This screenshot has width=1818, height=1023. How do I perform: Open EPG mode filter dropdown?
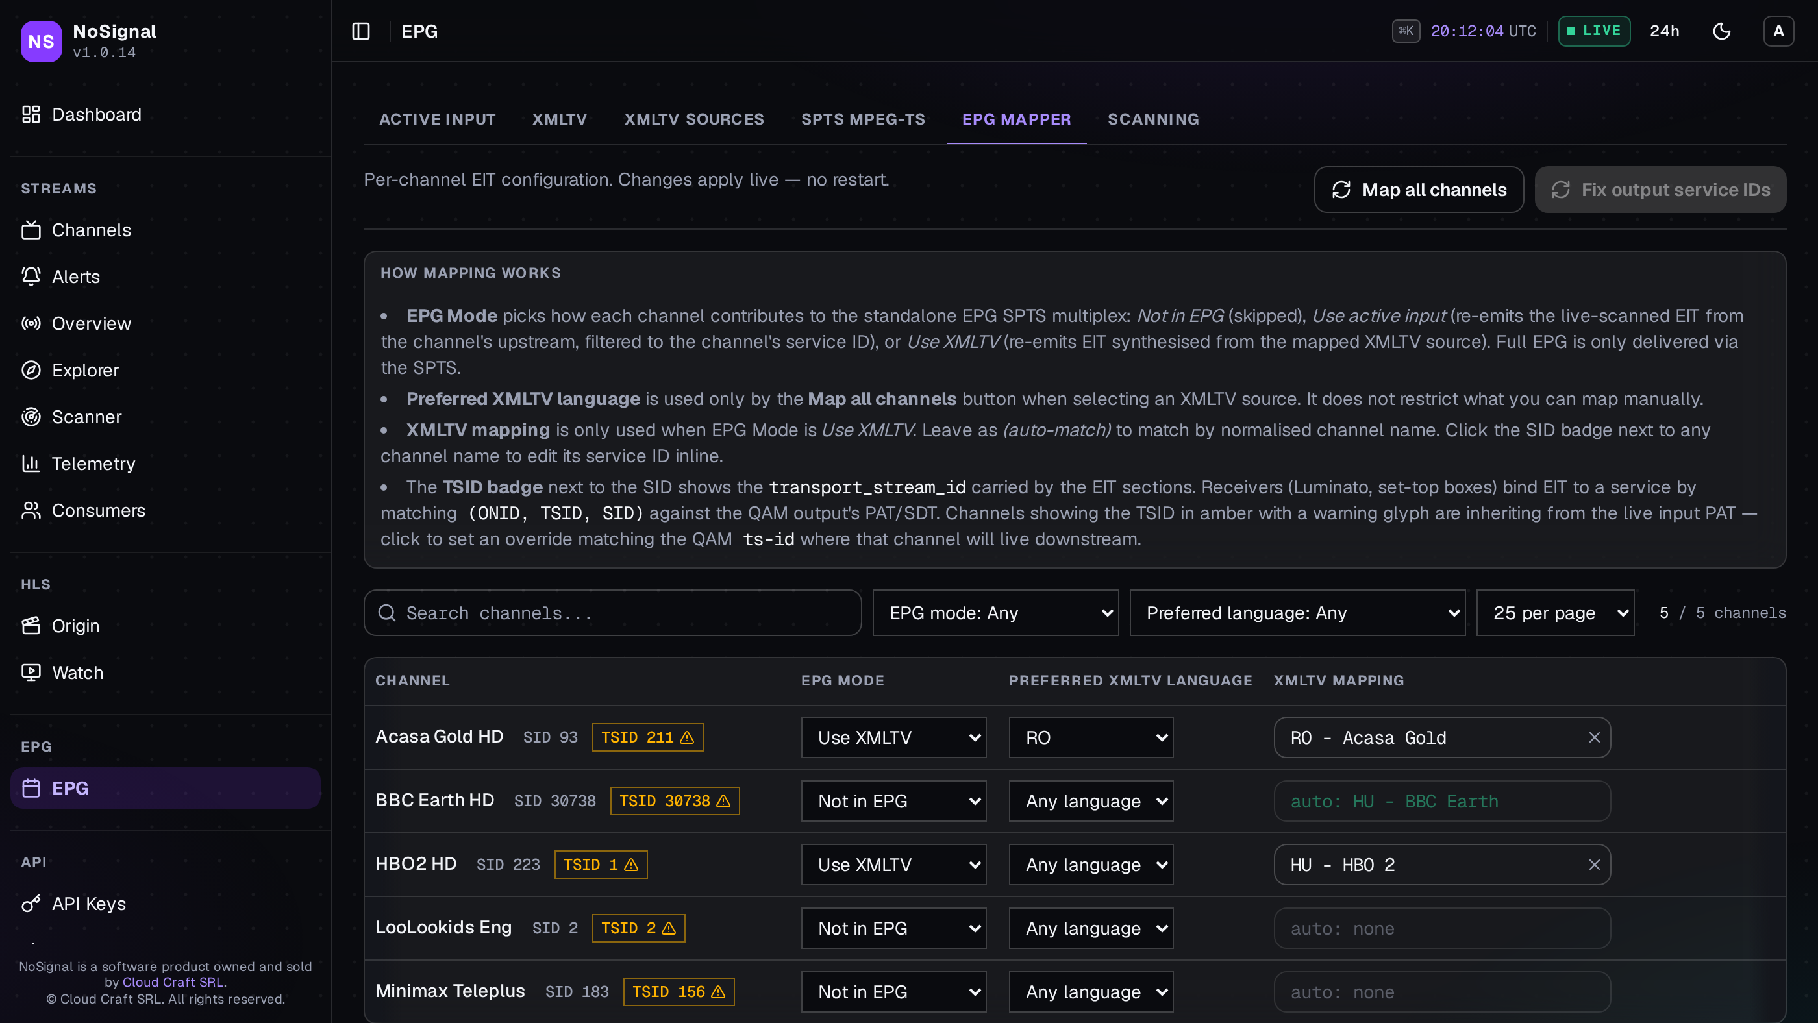point(995,613)
